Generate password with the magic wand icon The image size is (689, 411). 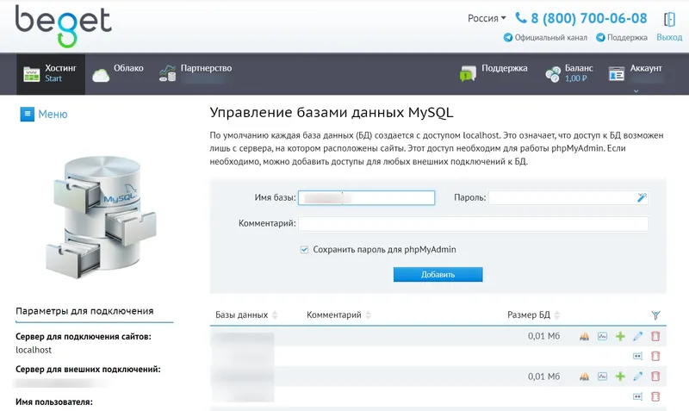642,198
